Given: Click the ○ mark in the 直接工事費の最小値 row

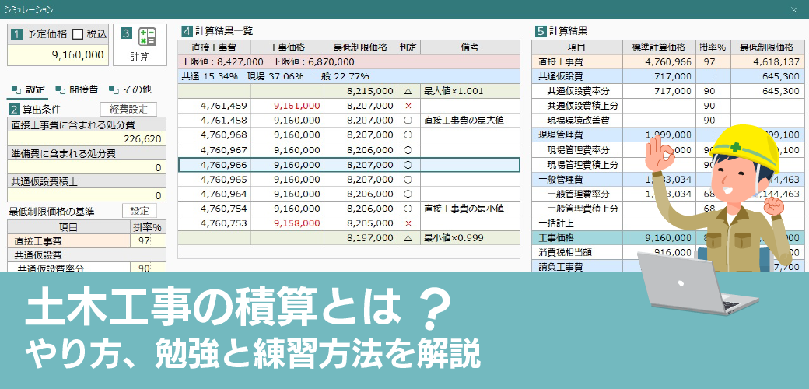Looking at the screenshot, I should pos(408,209).
